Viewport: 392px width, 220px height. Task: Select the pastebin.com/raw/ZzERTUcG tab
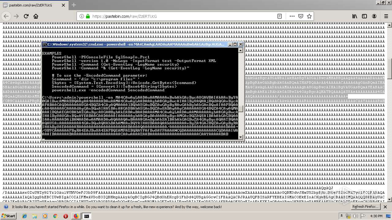coord(34,5)
